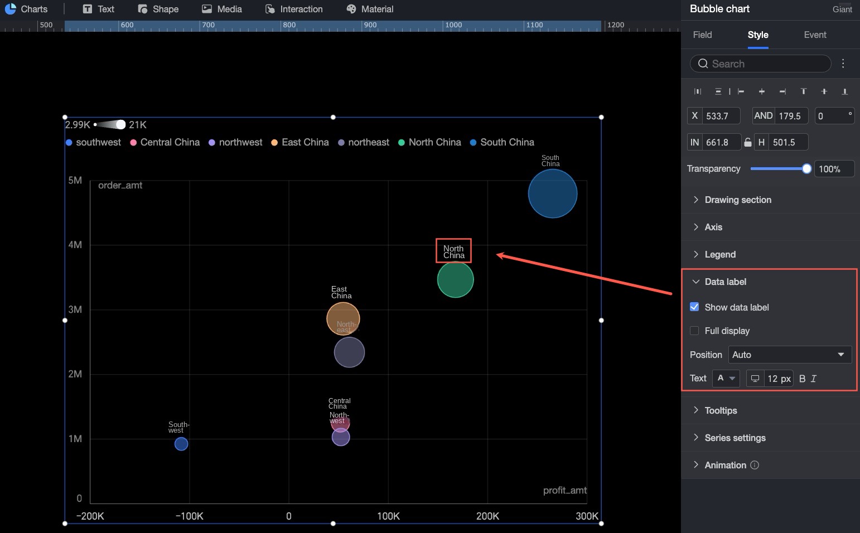Click the grey Northeast bubble
The image size is (860, 533).
pos(350,353)
